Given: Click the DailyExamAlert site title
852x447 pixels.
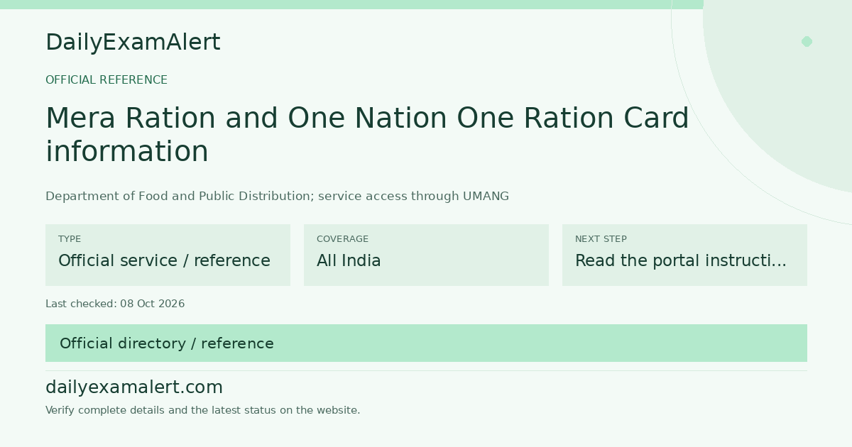Looking at the screenshot, I should (x=133, y=43).
